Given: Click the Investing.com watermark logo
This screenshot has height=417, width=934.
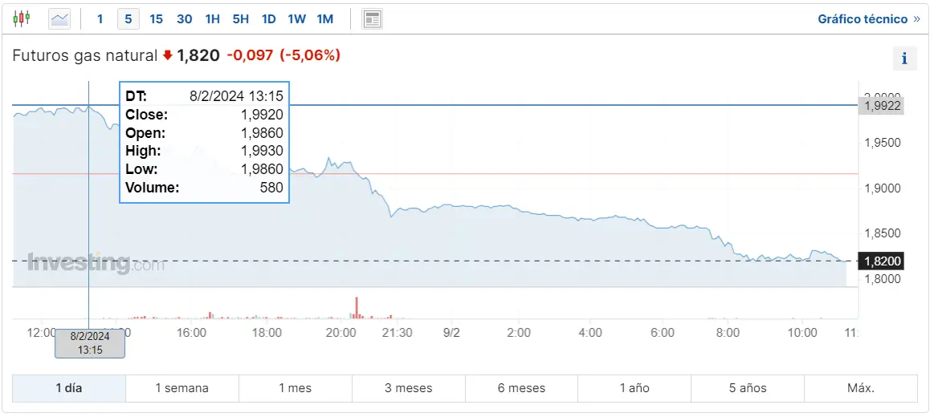Looking at the screenshot, I should (96, 263).
